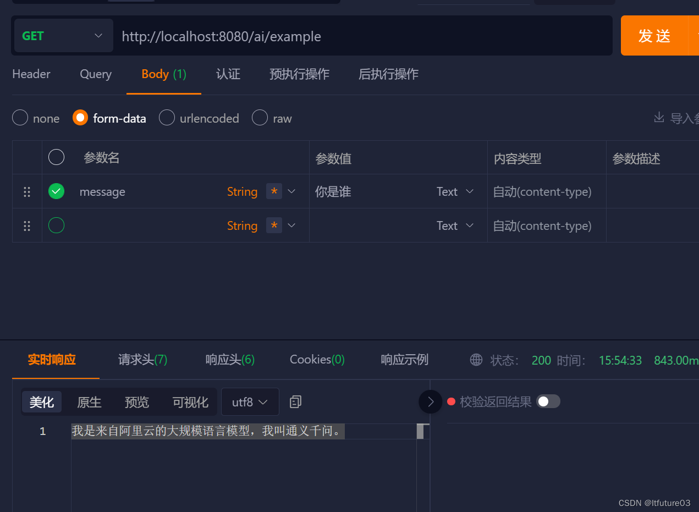This screenshot has height=512, width=699.
Task: Open the GET request method dropdown
Action: coord(63,36)
